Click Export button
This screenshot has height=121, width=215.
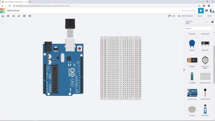point(200,16)
